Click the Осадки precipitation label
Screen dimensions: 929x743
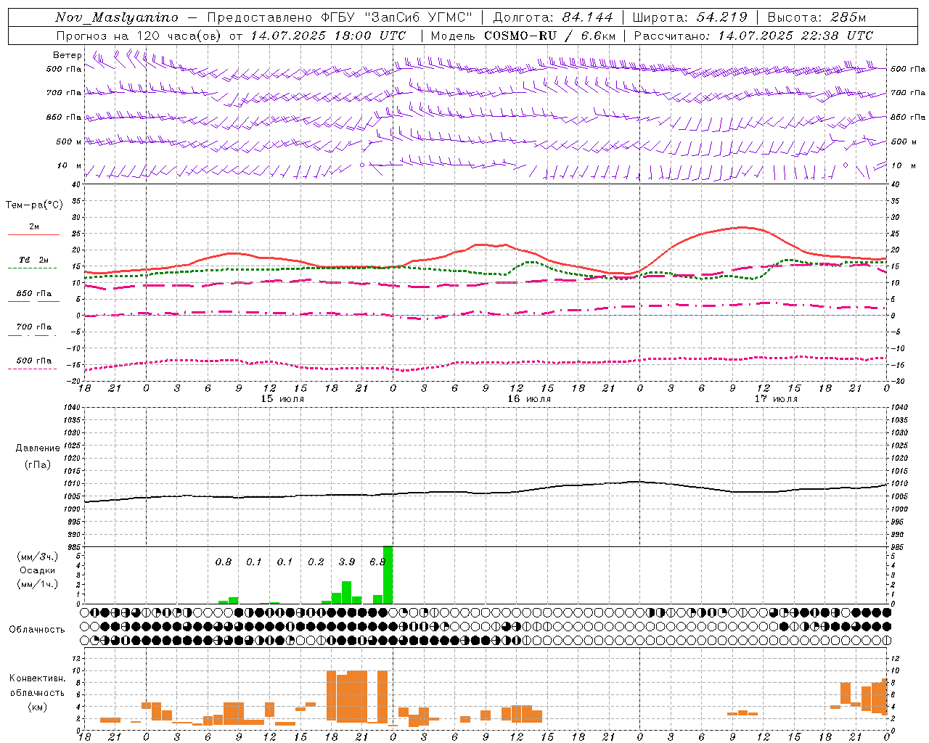point(38,570)
